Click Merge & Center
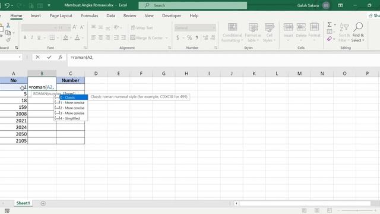The height and width of the screenshot is (214, 380). (x=147, y=38)
